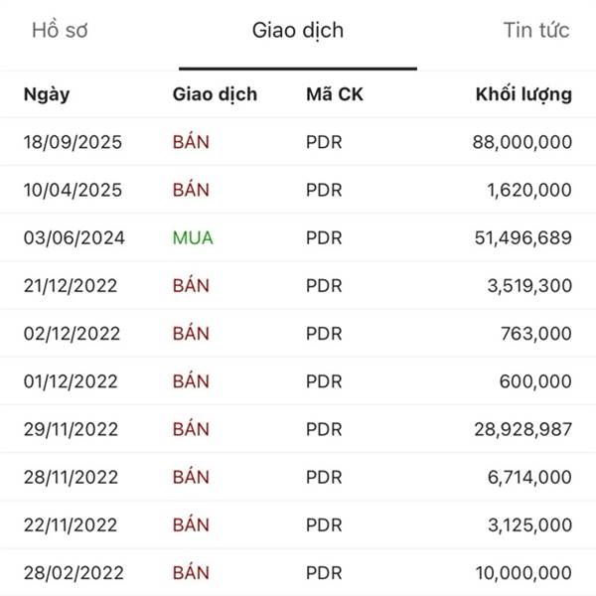Click the Giao dịch column header
Viewport: 596px width, 596px height.
pyautogui.click(x=215, y=94)
